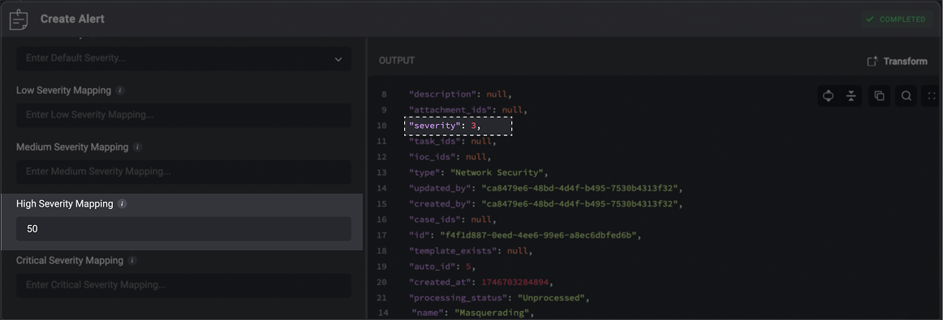Screen dimensions: 943x320
Task: Click the Create Alert clipboard icon
Action: 19,19
